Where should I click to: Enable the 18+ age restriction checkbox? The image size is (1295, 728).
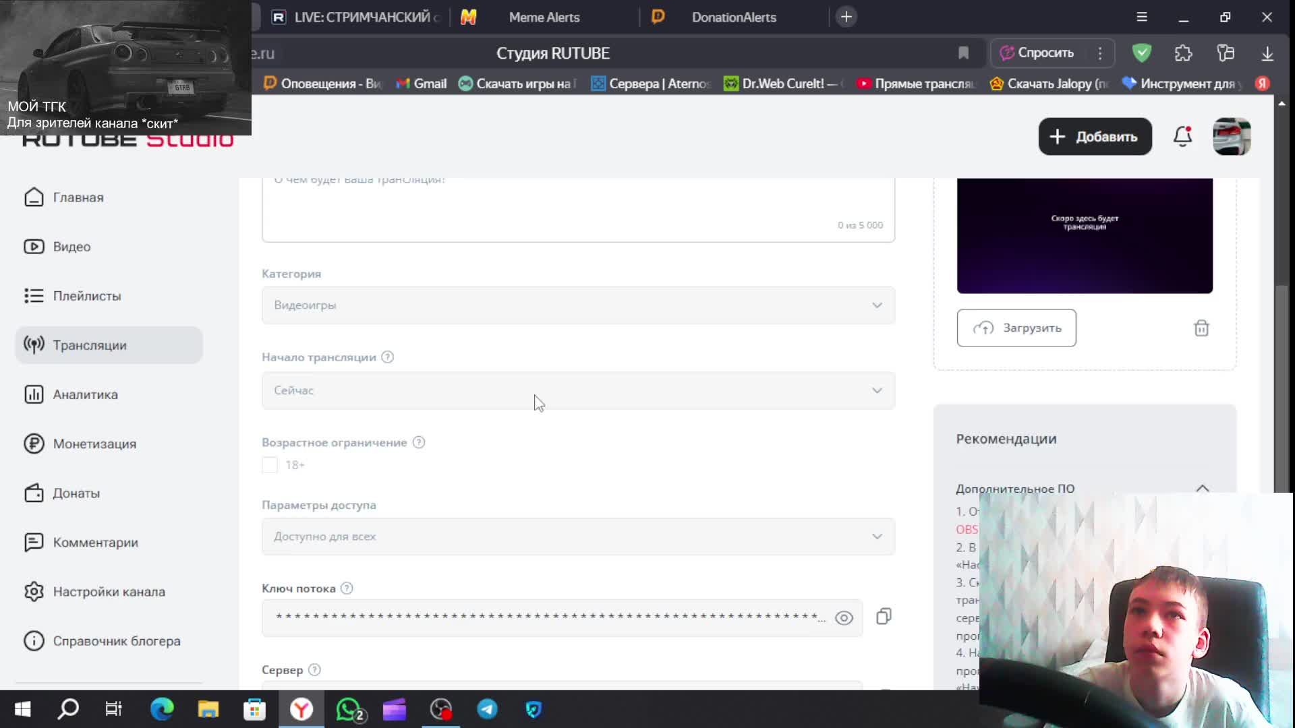(x=270, y=465)
